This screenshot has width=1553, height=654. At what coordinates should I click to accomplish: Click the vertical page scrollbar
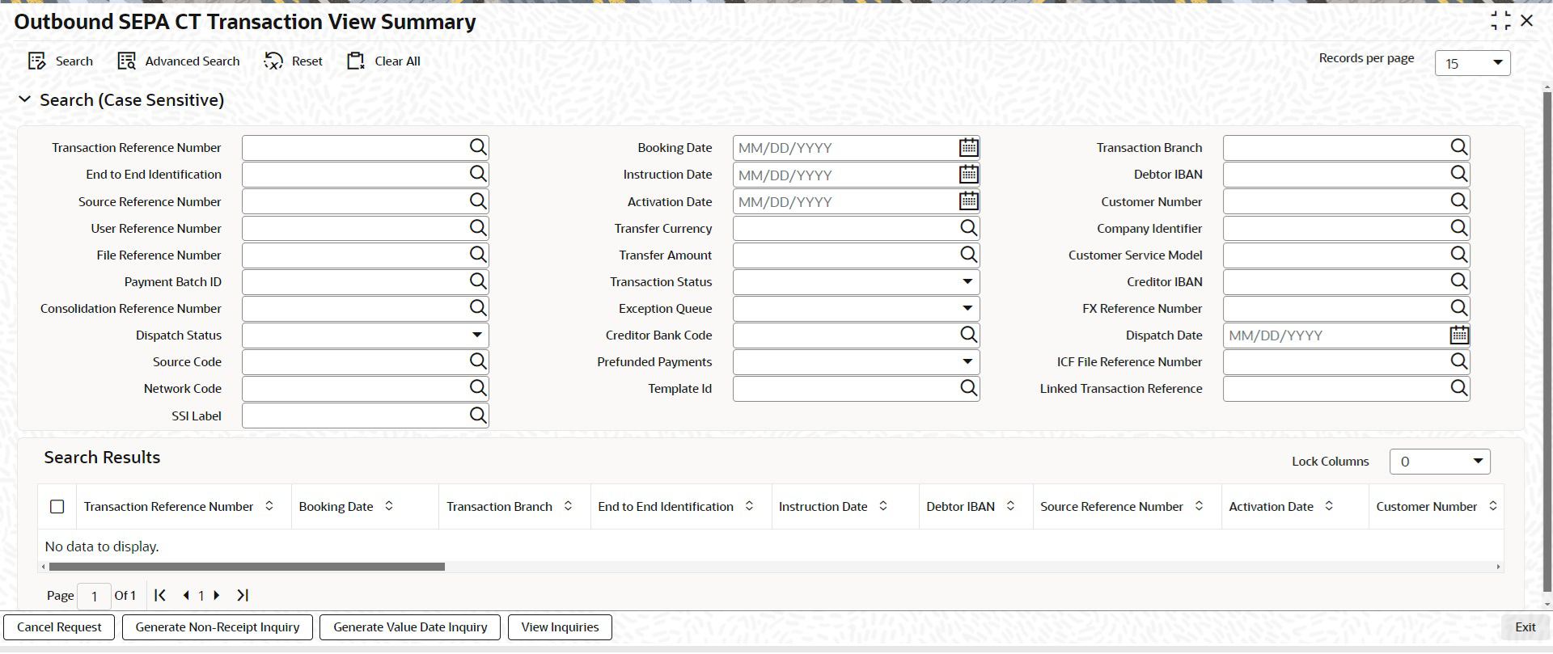click(1548, 344)
